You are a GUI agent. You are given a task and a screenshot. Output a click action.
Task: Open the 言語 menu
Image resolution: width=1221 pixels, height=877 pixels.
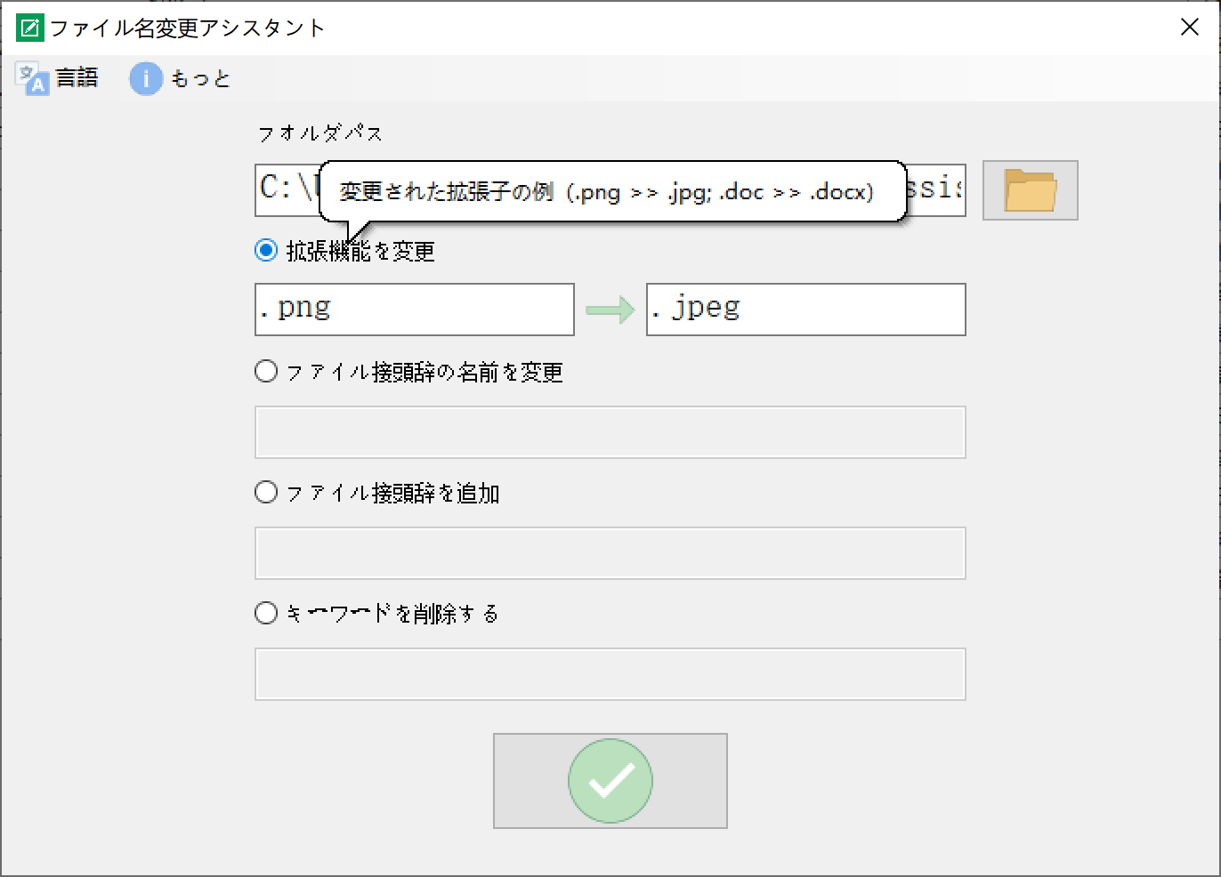77,78
